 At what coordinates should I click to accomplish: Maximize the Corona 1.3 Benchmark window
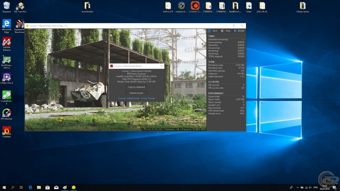point(234,25)
